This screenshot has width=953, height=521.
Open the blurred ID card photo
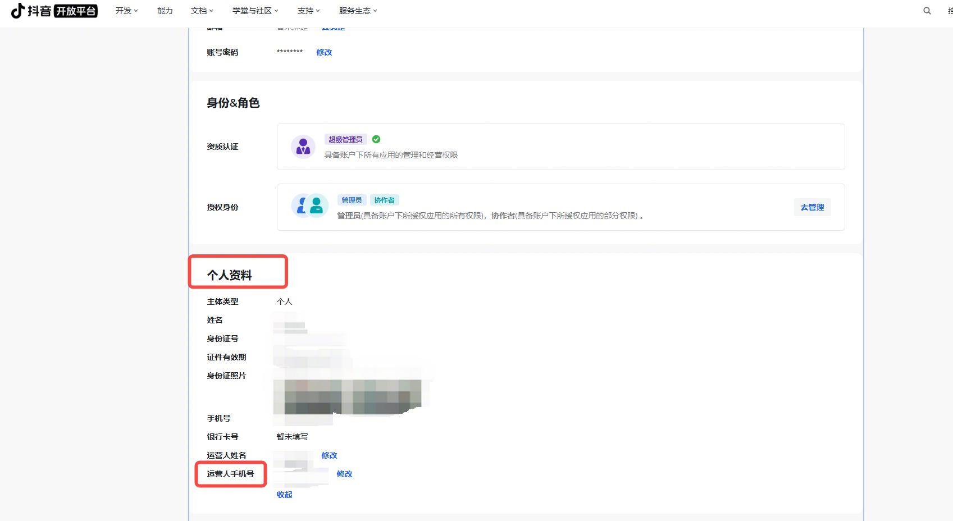(x=348, y=396)
